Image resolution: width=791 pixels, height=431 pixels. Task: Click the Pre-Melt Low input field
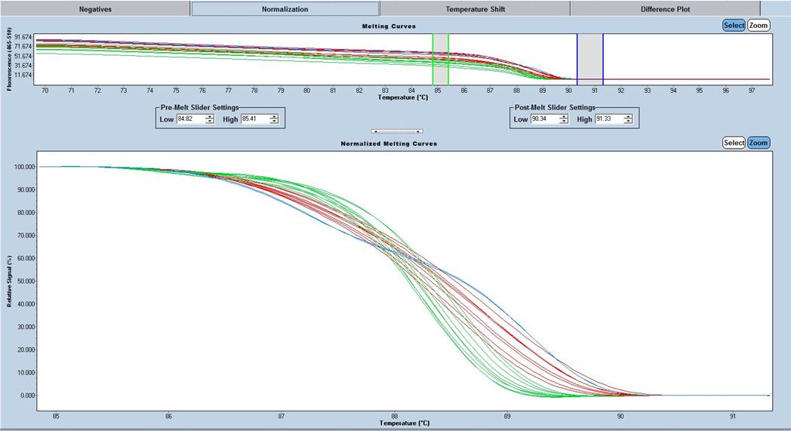189,119
